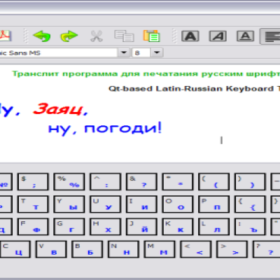This screenshot has width=280, height=280.
Task: Toggle underline text formatting button
Action: click(x=245, y=36)
